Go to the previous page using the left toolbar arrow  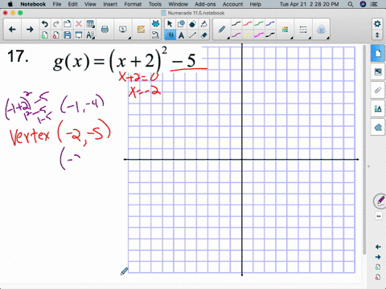pyautogui.click(x=12, y=30)
